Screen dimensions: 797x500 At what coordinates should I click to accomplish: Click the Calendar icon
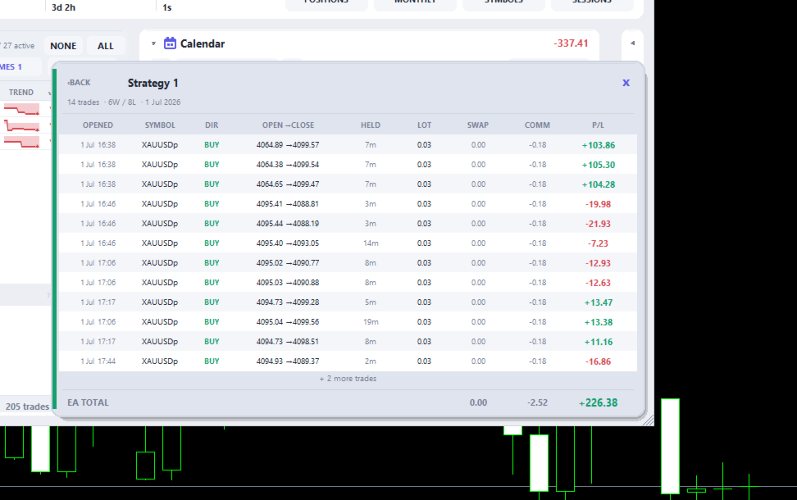[170, 43]
